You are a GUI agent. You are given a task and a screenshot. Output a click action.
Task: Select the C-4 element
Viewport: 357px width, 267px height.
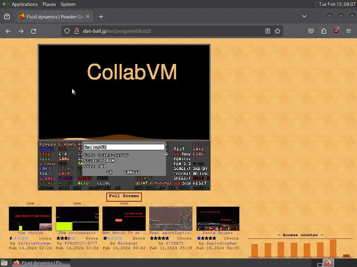[x=63, y=154]
